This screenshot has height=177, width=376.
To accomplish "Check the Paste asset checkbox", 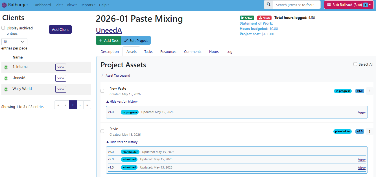I will click(x=102, y=131).
